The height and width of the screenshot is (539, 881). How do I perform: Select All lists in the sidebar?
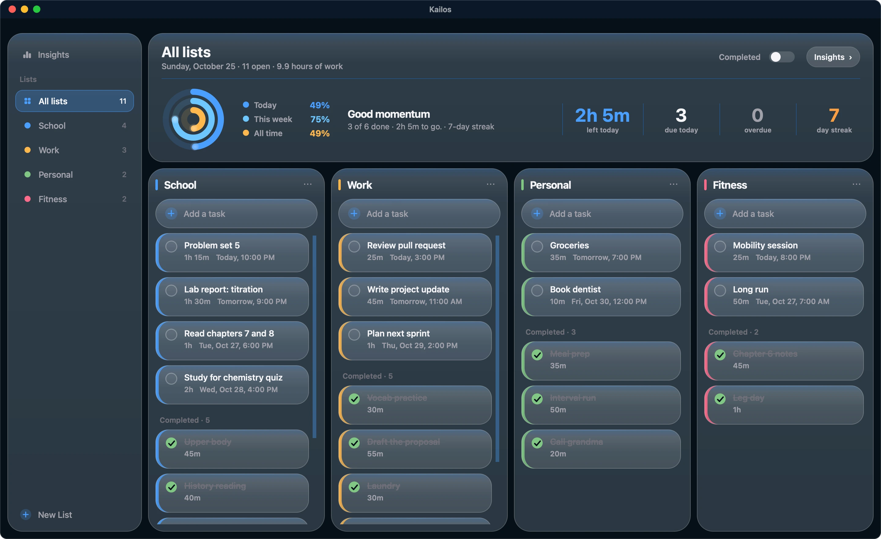(74, 101)
